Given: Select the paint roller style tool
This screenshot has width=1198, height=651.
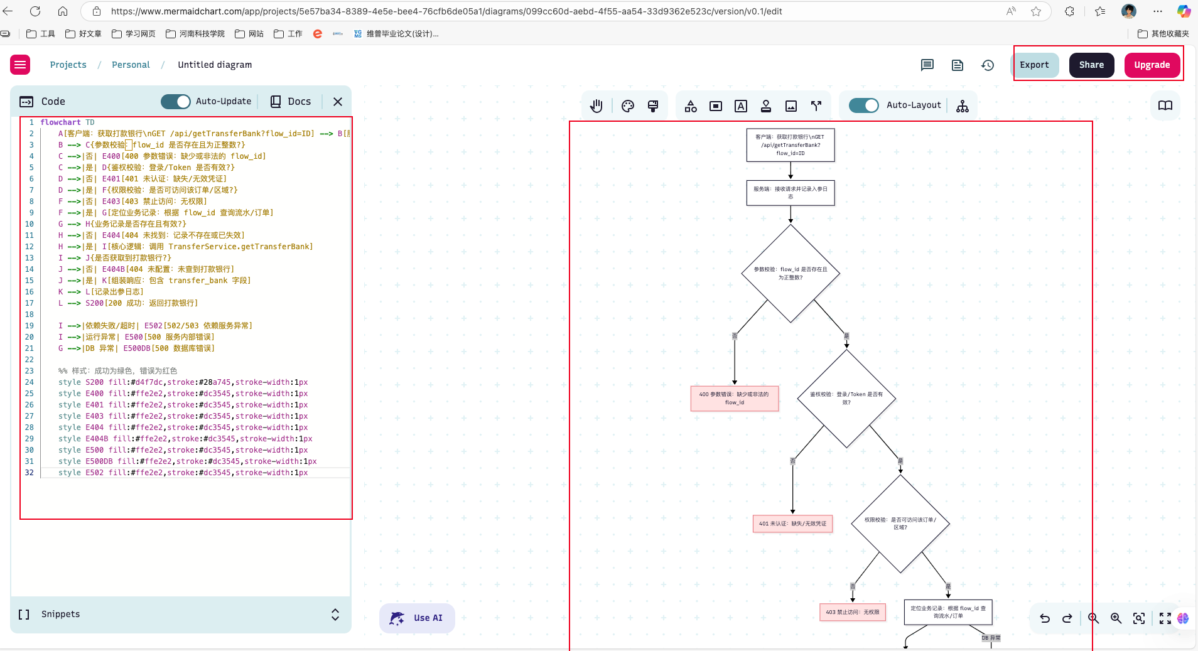Looking at the screenshot, I should [x=653, y=106].
